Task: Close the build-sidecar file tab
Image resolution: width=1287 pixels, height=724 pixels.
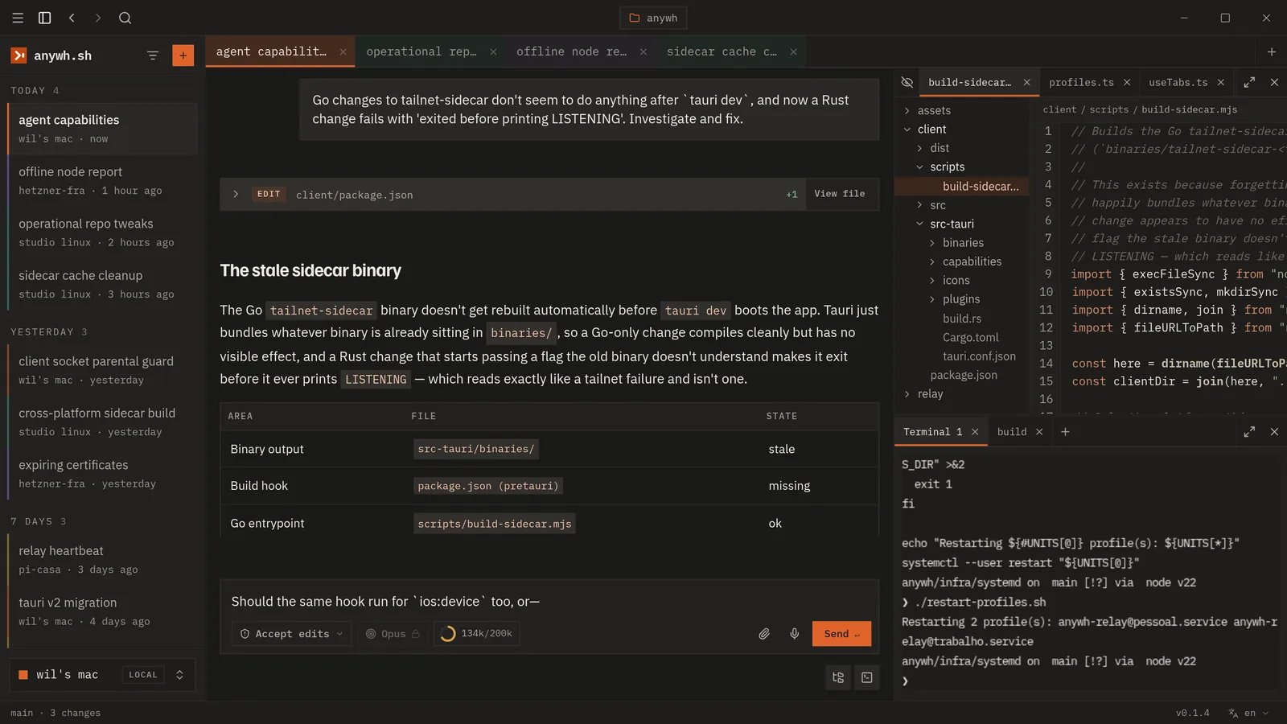Action: point(1026,82)
